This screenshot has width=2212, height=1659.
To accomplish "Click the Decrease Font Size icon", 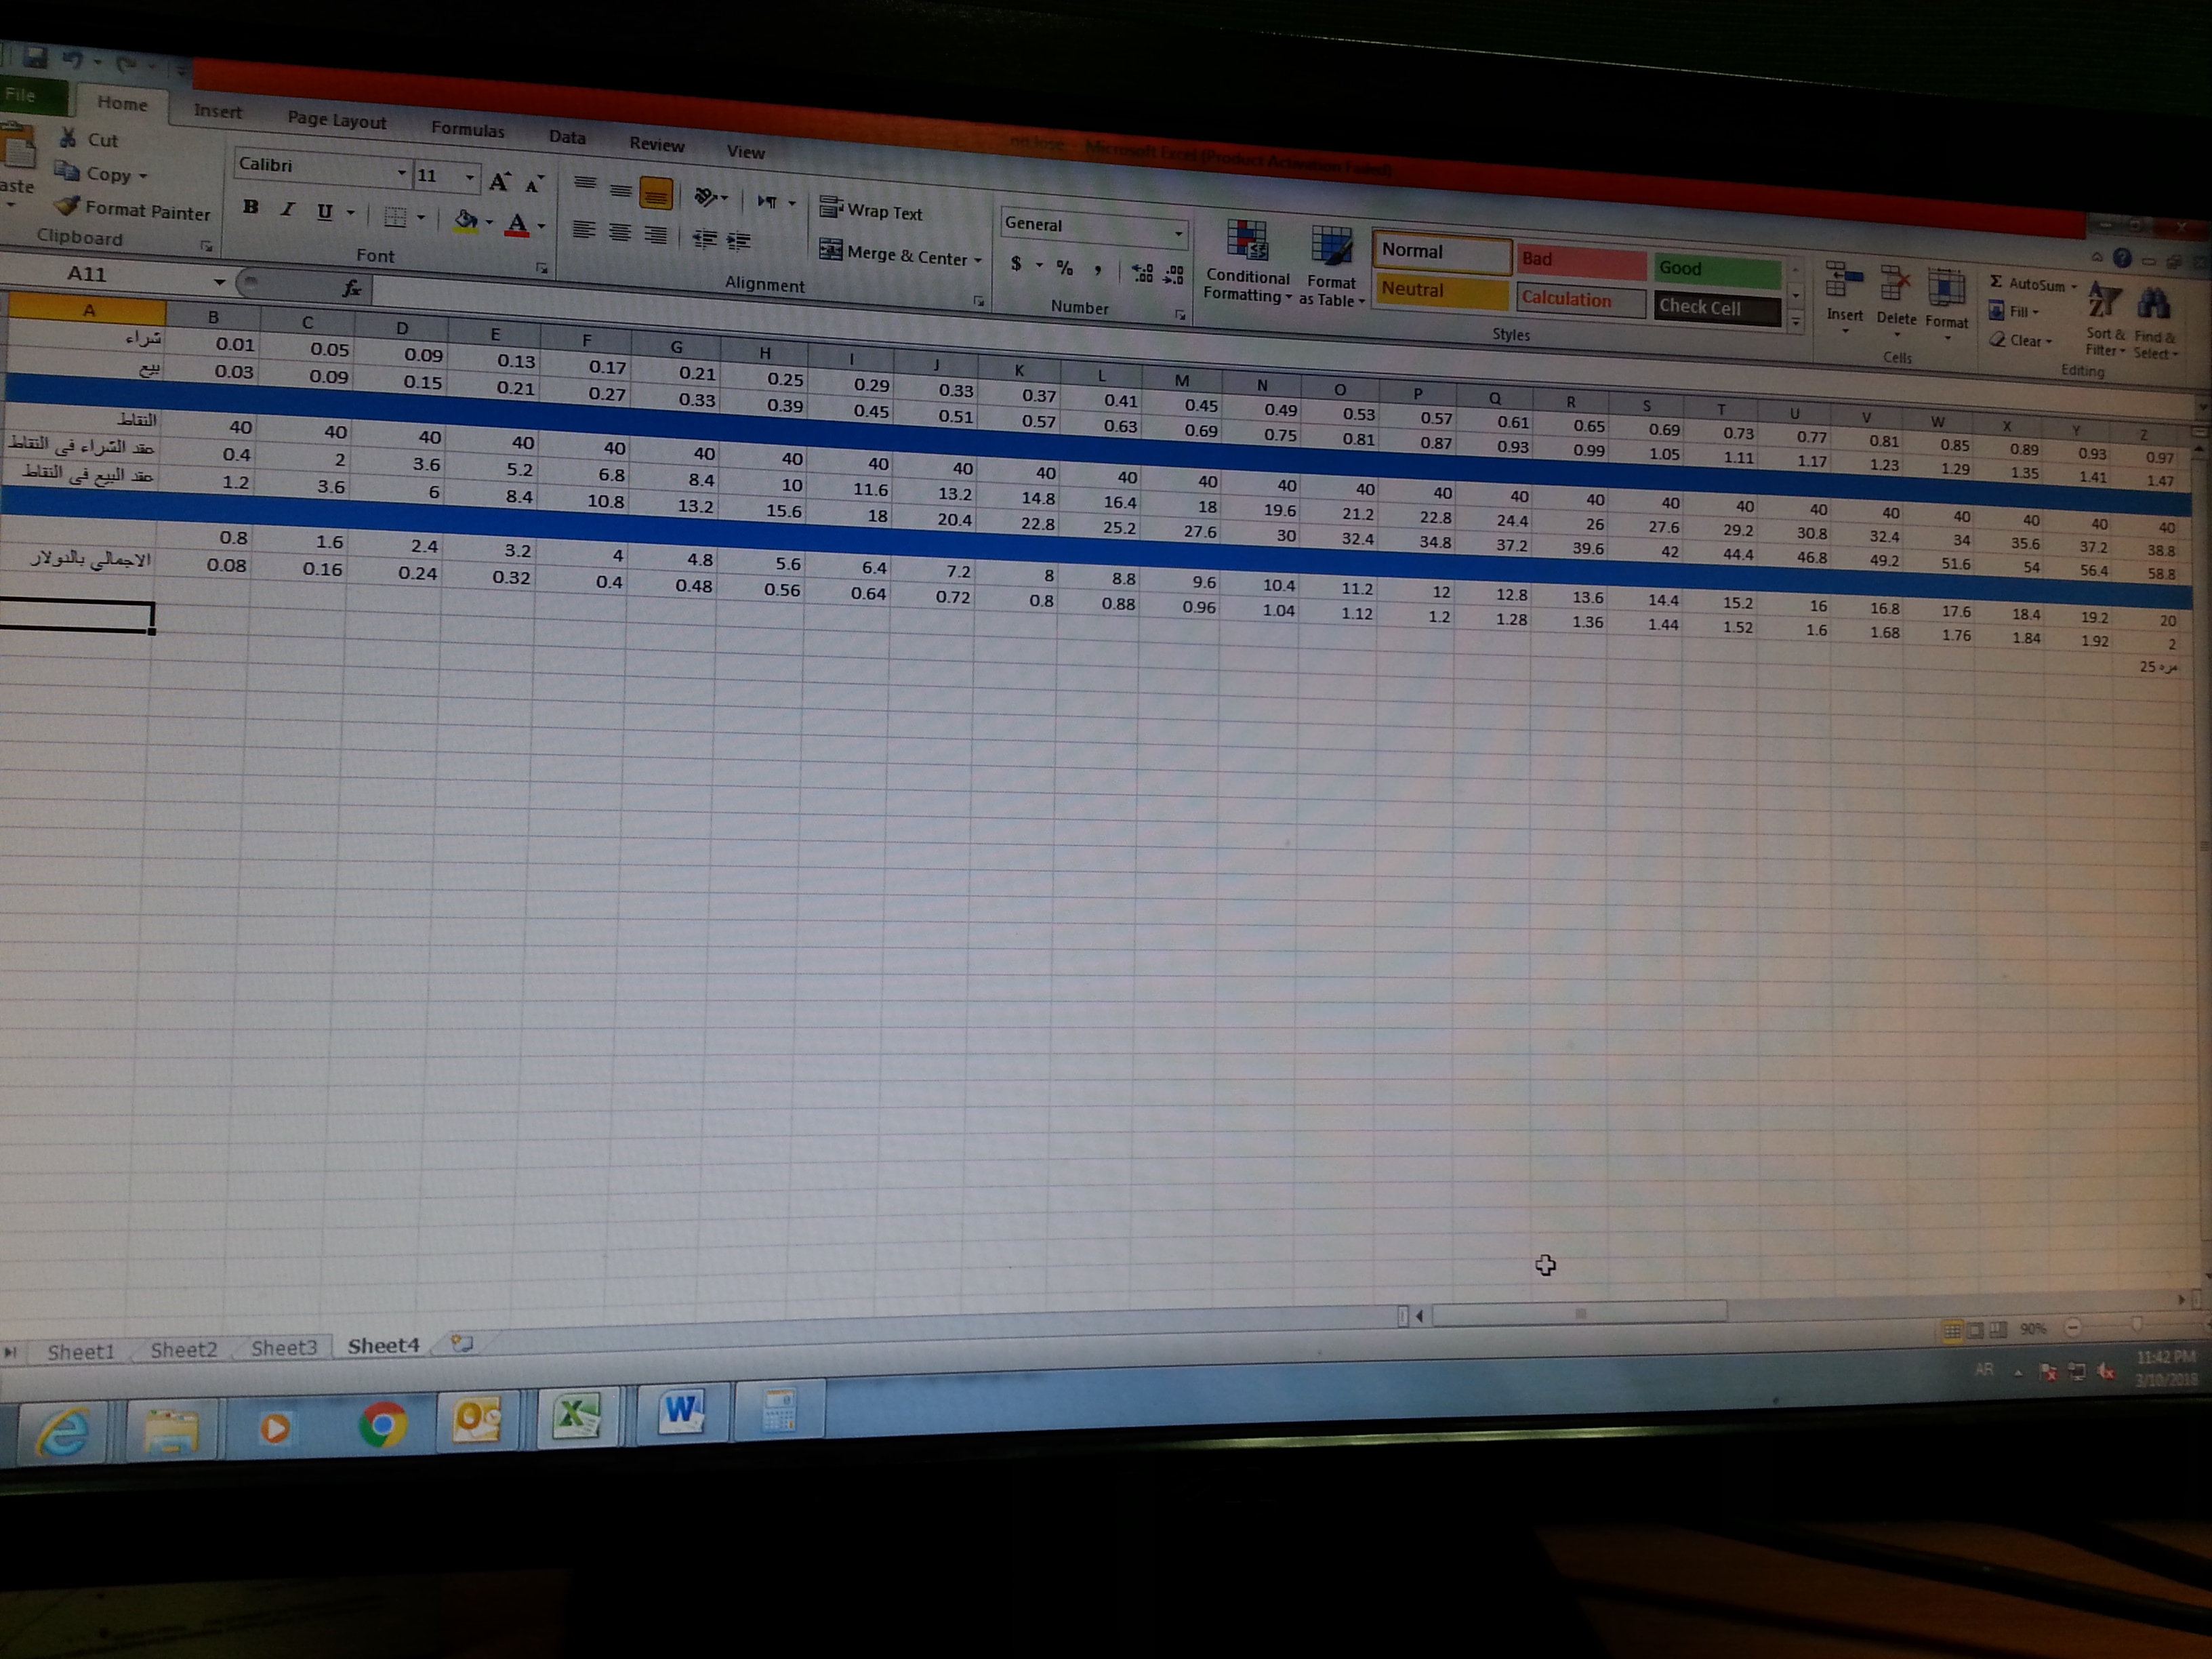I will pyautogui.click(x=534, y=184).
